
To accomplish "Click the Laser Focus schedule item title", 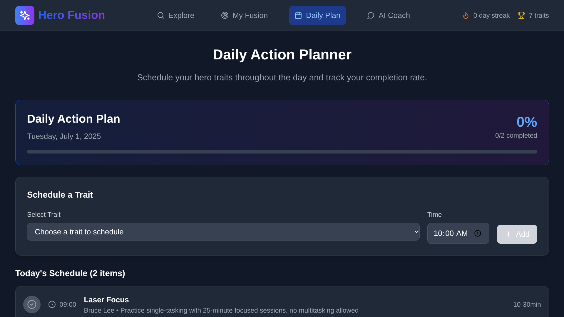I will click(x=106, y=300).
